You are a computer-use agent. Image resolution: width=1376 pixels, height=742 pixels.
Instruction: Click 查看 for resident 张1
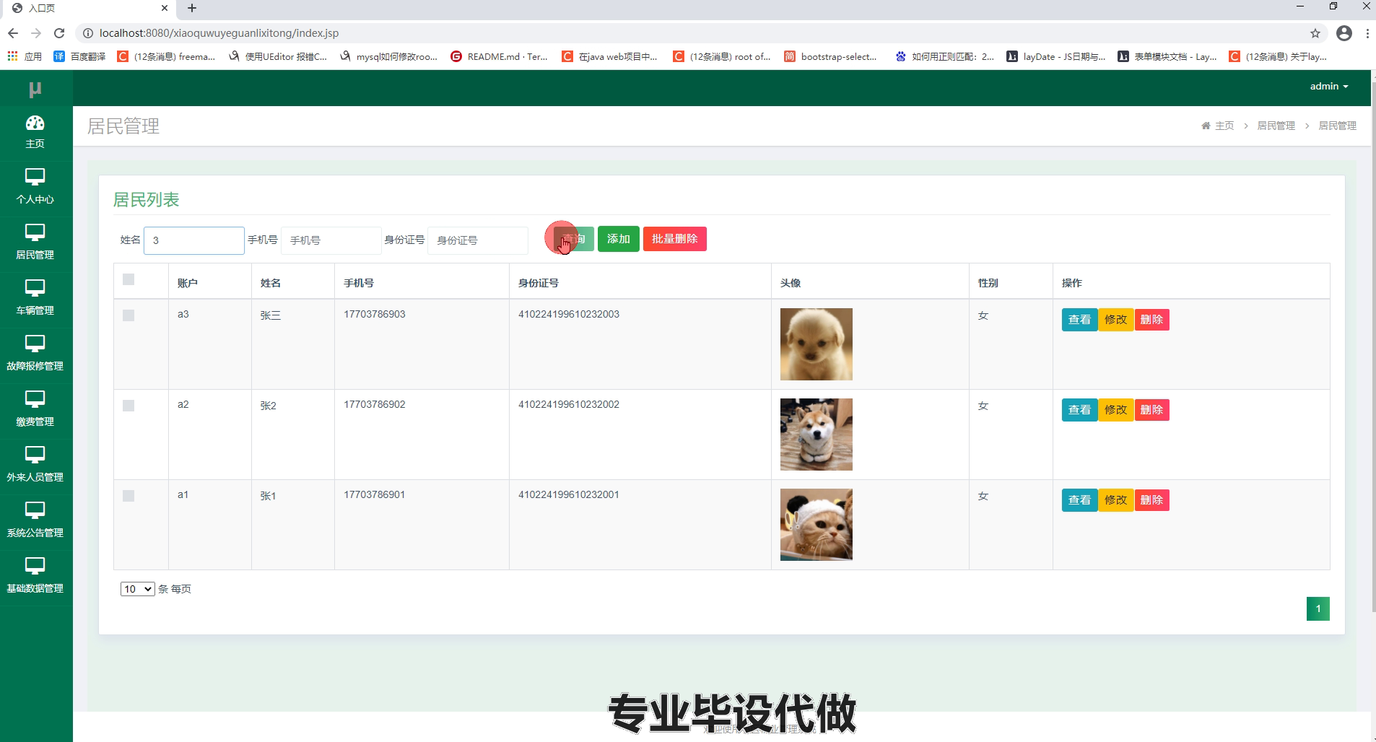coord(1079,500)
